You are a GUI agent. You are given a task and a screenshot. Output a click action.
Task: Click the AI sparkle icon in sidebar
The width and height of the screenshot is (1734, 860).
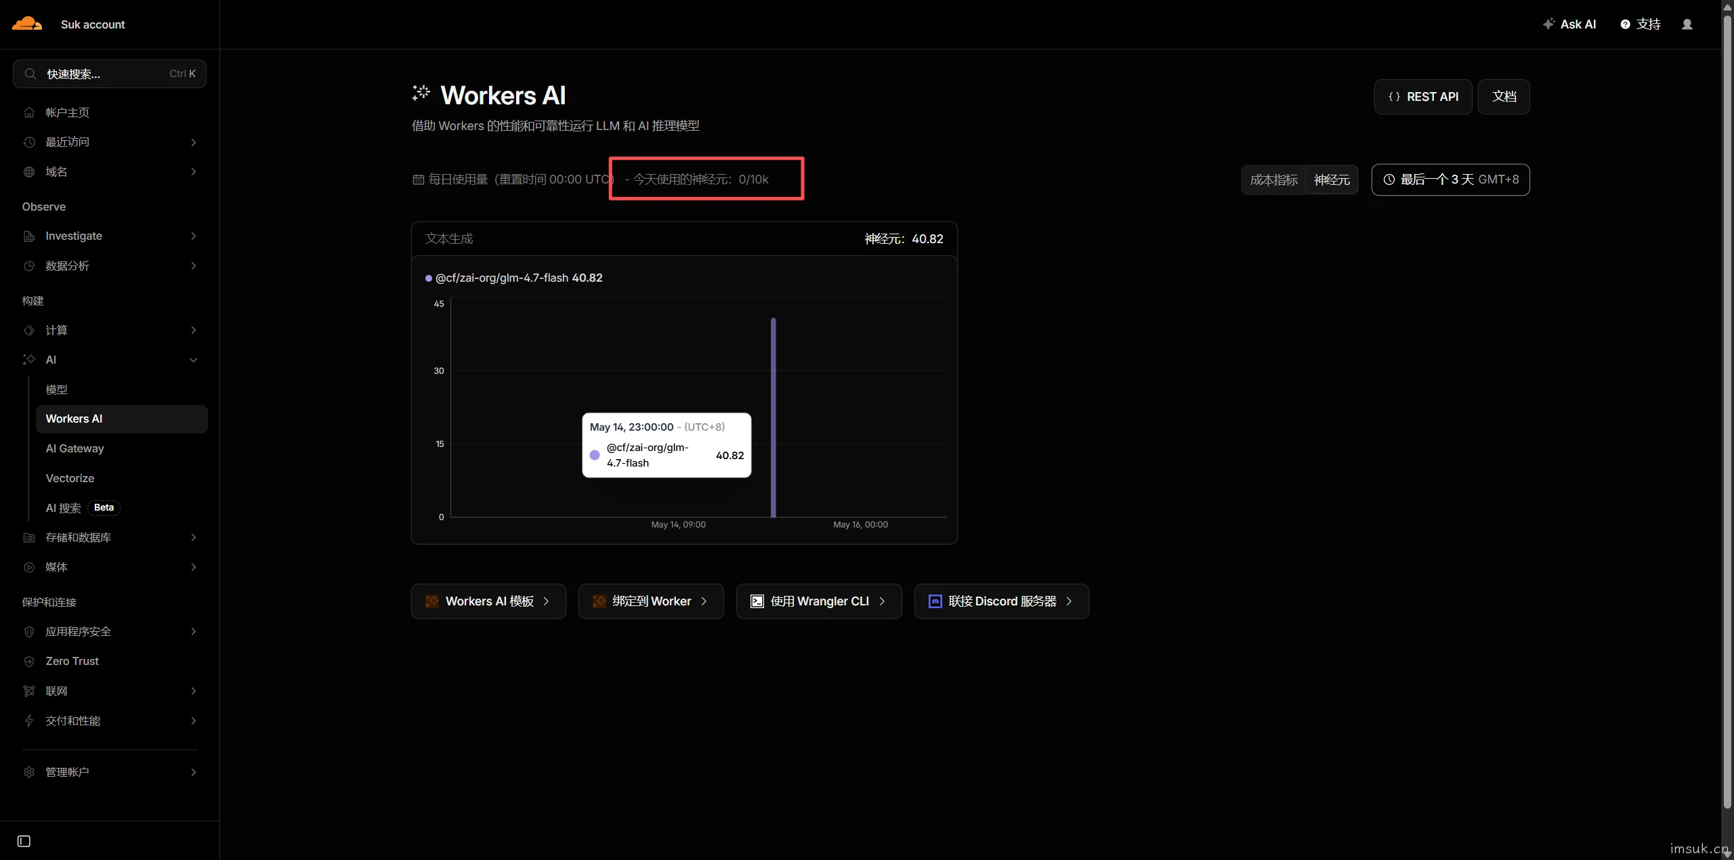click(29, 360)
